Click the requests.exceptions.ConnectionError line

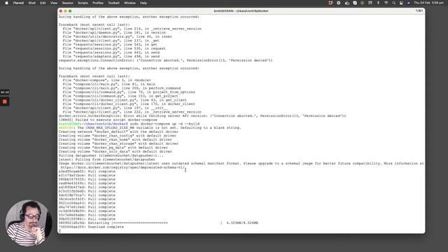coord(165,61)
